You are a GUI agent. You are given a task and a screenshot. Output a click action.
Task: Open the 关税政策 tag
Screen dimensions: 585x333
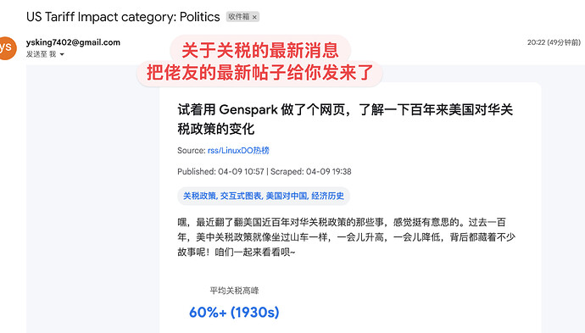pos(199,196)
